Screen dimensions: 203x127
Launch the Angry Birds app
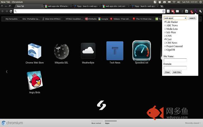click(35, 82)
